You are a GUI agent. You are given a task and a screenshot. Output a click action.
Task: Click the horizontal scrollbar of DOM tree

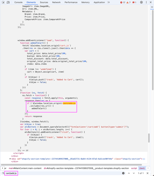(72, 165)
